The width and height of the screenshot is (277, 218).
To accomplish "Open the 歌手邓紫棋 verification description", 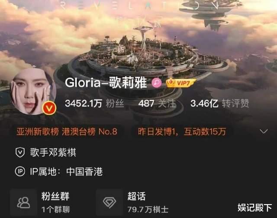I will pos(53,152).
